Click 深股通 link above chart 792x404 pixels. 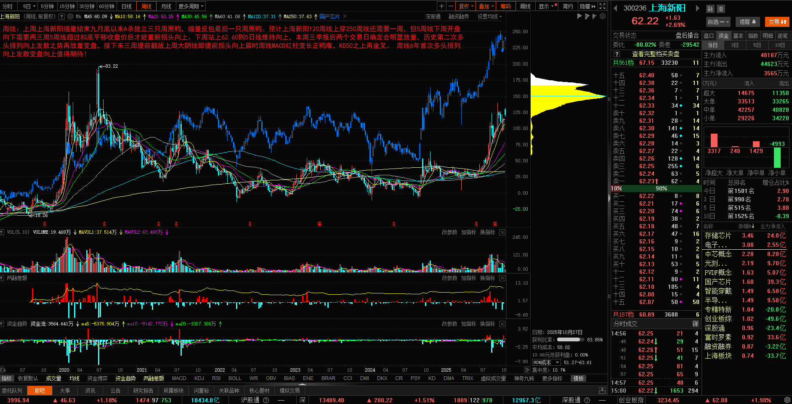tap(433, 16)
